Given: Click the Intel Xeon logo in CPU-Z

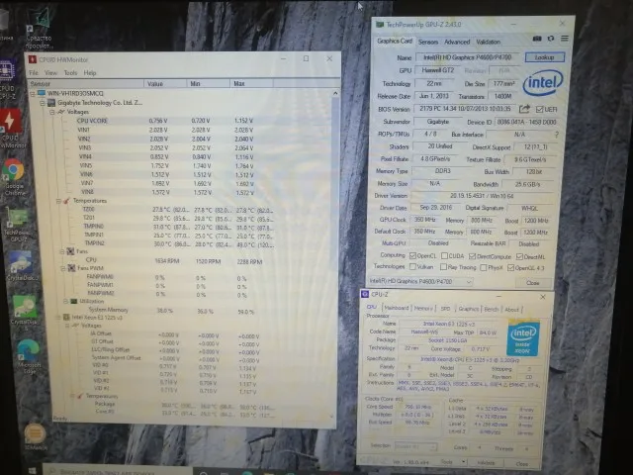Looking at the screenshot, I should pos(523,338).
